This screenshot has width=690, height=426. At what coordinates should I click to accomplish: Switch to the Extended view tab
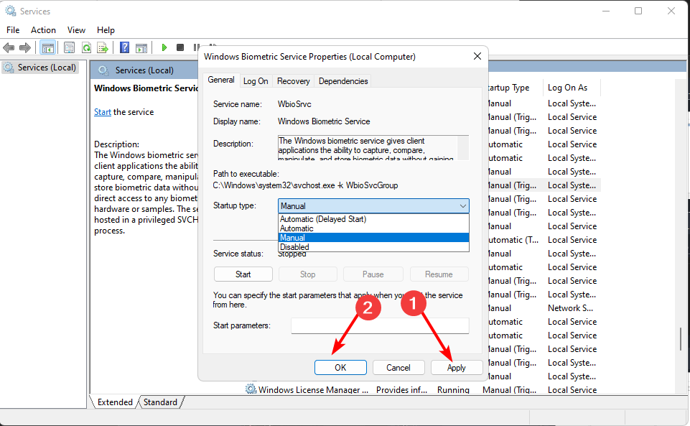[115, 402]
